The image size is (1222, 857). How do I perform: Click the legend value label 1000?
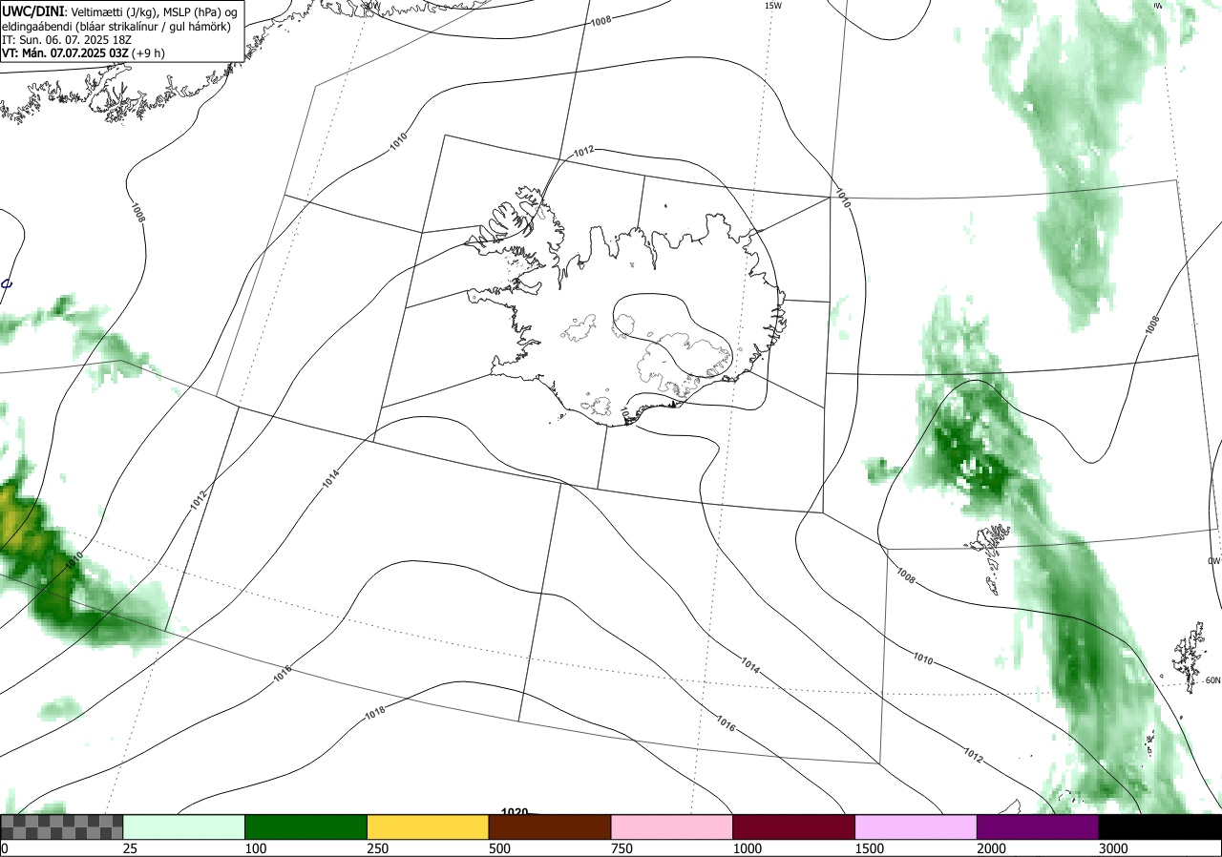748,848
